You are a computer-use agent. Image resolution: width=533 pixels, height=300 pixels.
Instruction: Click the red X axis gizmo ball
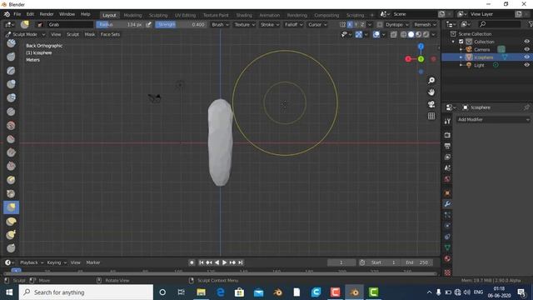(x=408, y=59)
